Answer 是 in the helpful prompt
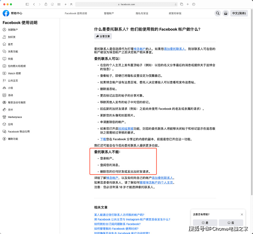Viewport: 253px width, 234px height. pos(205,223)
